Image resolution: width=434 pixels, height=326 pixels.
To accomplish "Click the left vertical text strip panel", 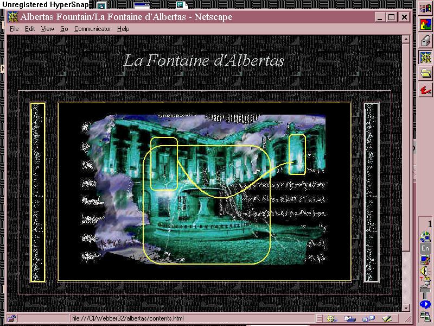I will [38, 192].
